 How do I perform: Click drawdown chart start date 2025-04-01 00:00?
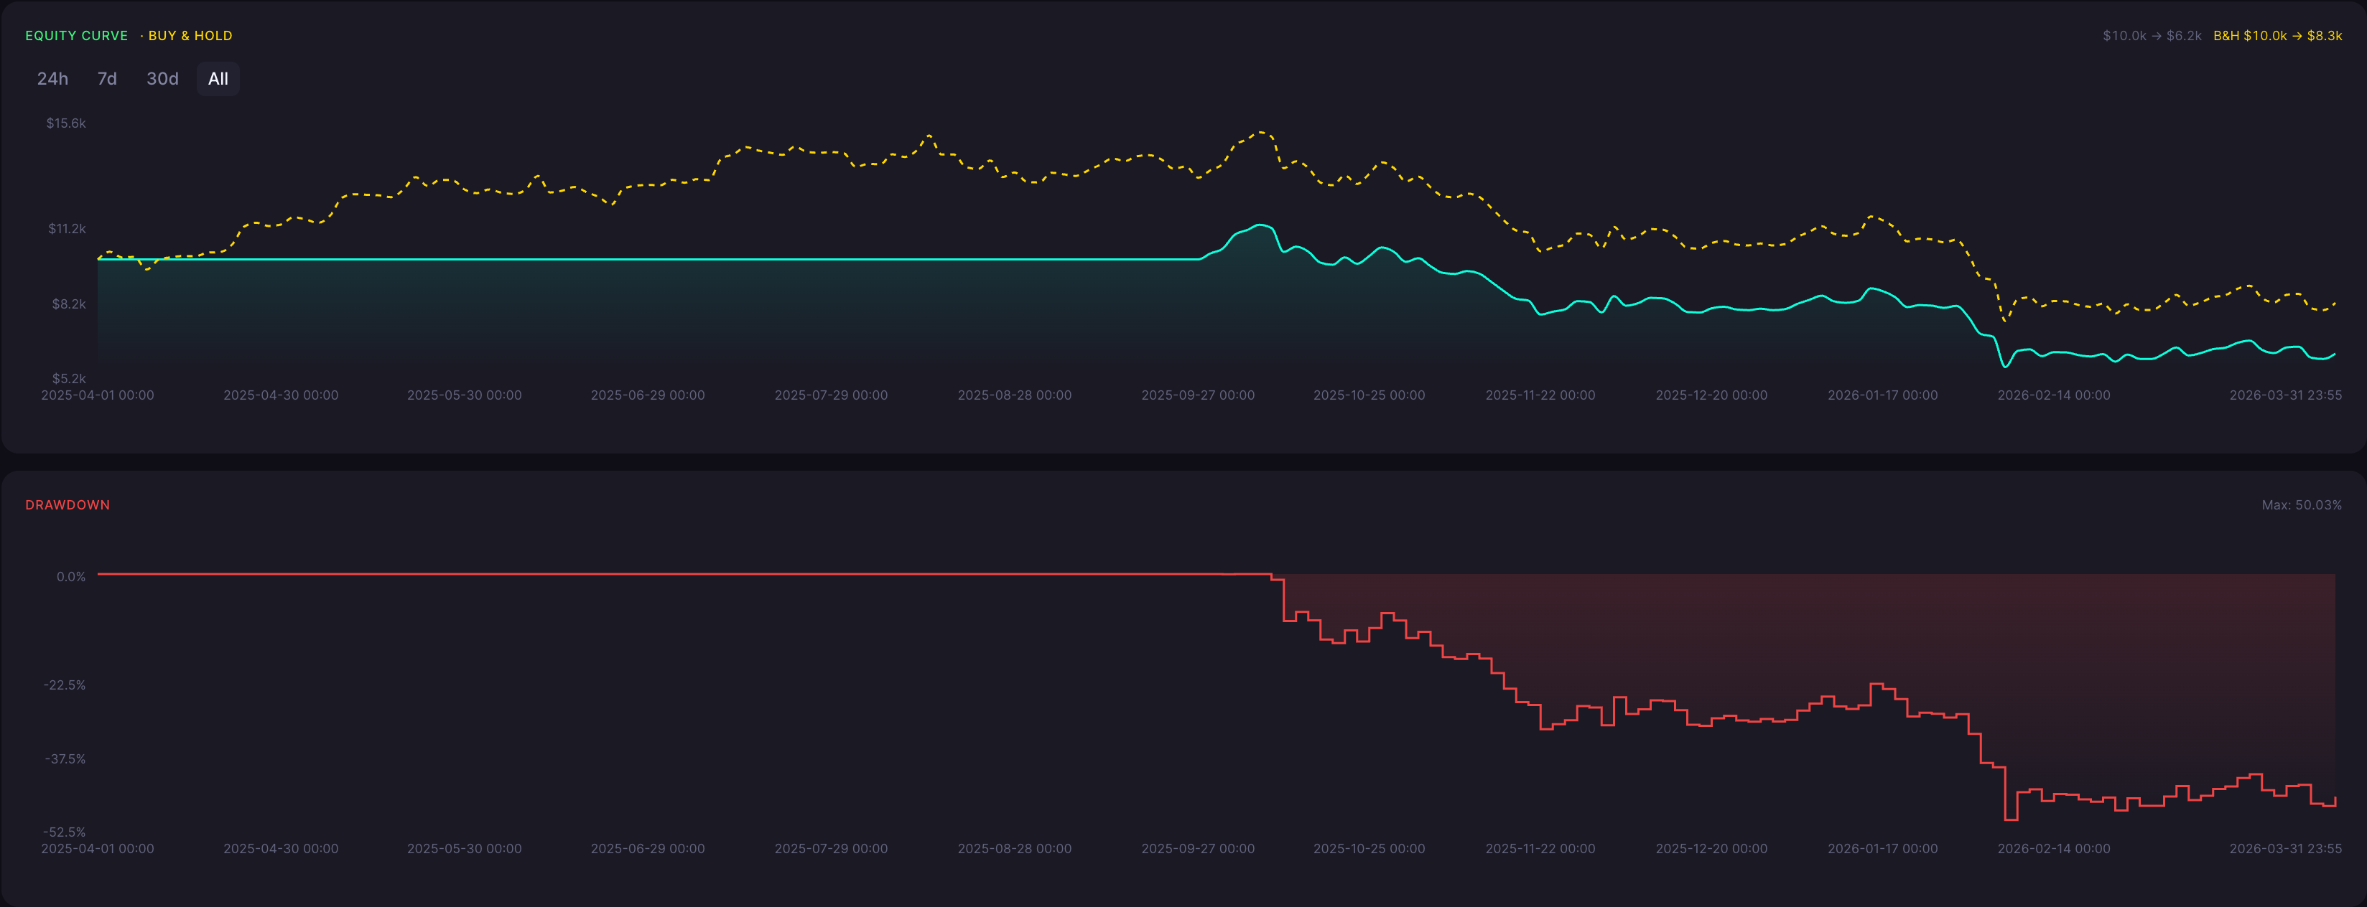(98, 849)
